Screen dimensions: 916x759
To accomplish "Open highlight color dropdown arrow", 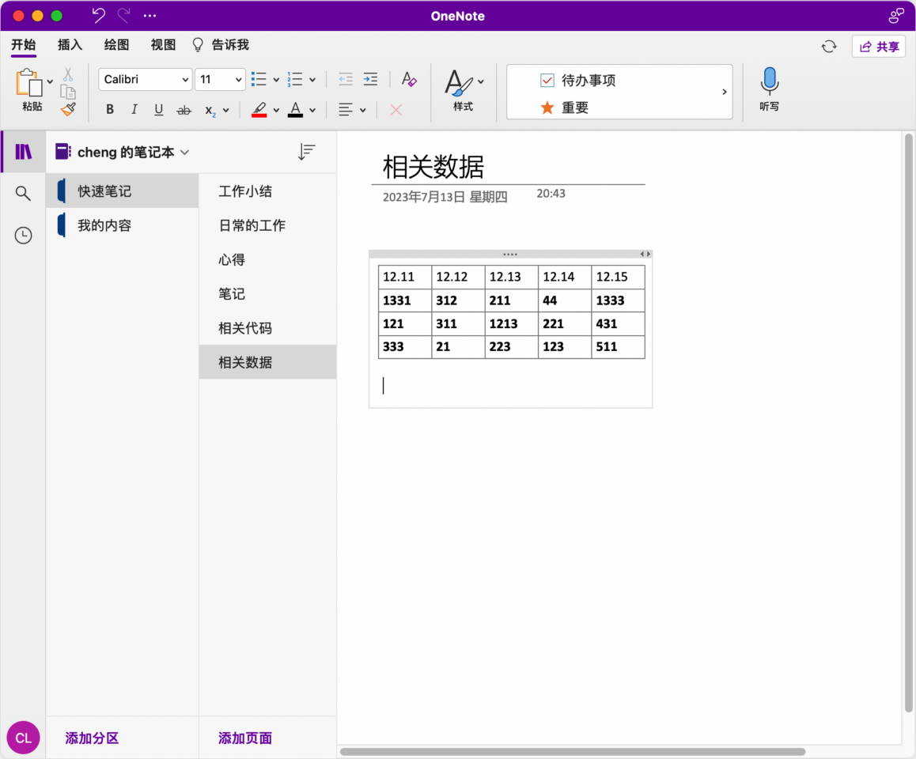I will coord(276,111).
